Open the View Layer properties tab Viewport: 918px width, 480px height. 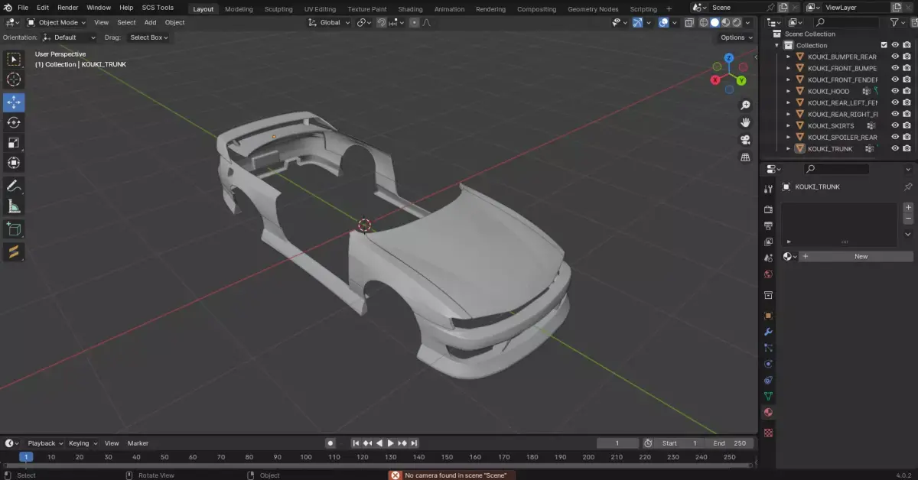pyautogui.click(x=768, y=242)
